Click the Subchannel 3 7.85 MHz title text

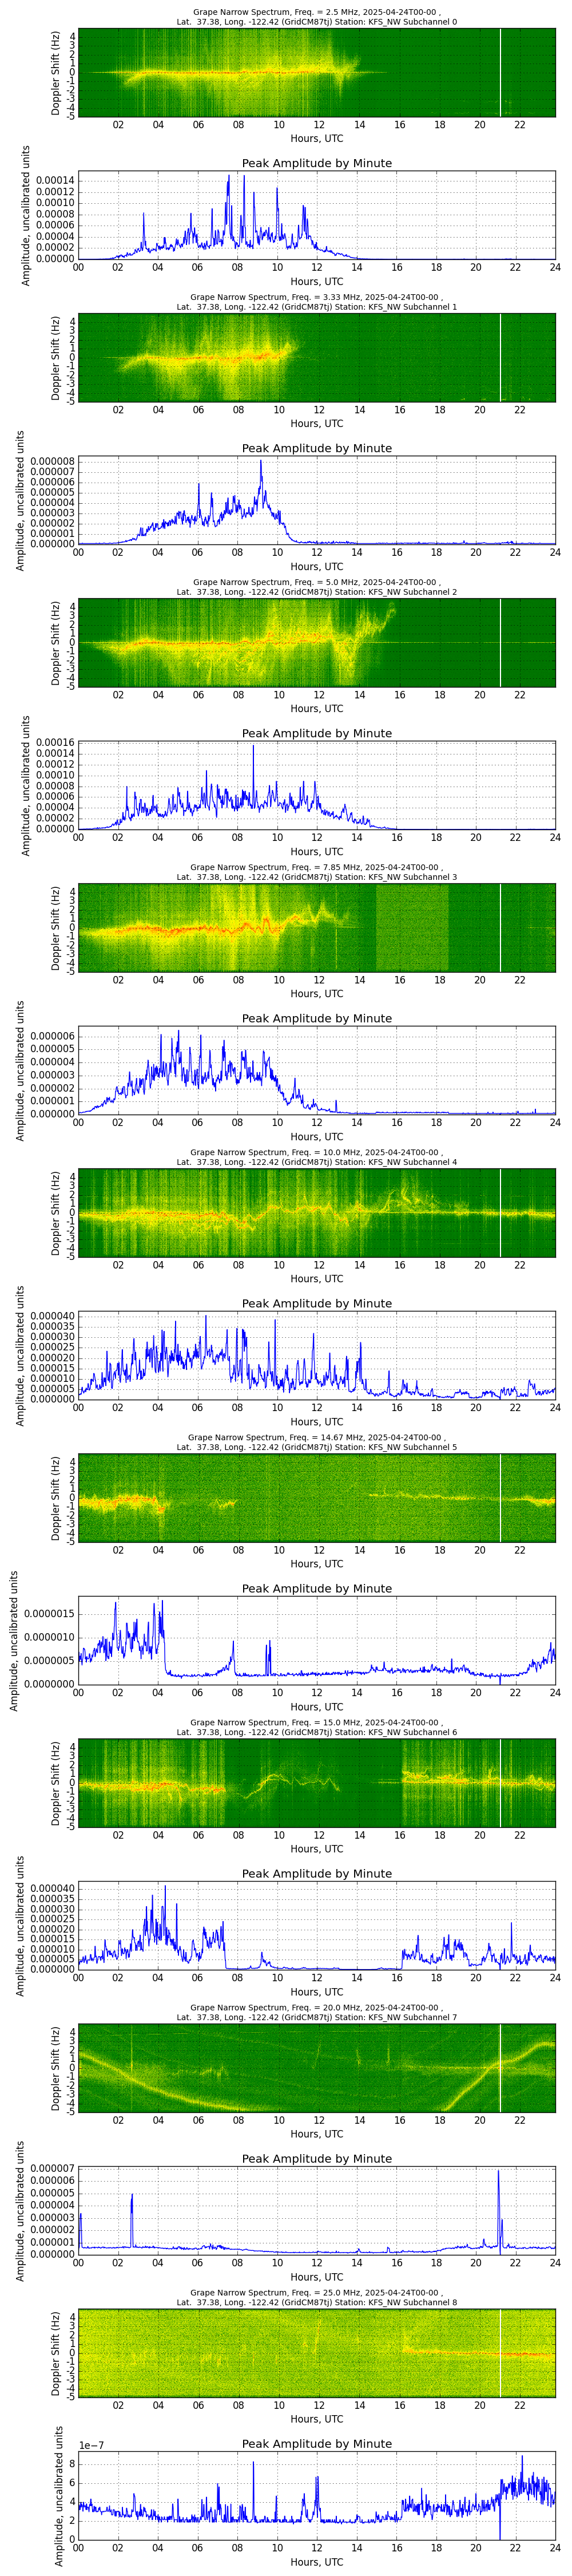[x=317, y=872]
